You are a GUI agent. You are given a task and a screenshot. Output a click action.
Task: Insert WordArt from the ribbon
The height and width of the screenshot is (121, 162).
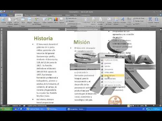click(x=123, y=21)
